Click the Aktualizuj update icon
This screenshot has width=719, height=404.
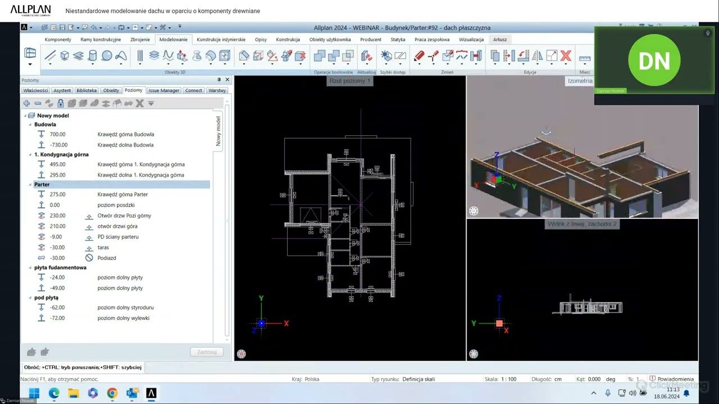click(x=366, y=56)
